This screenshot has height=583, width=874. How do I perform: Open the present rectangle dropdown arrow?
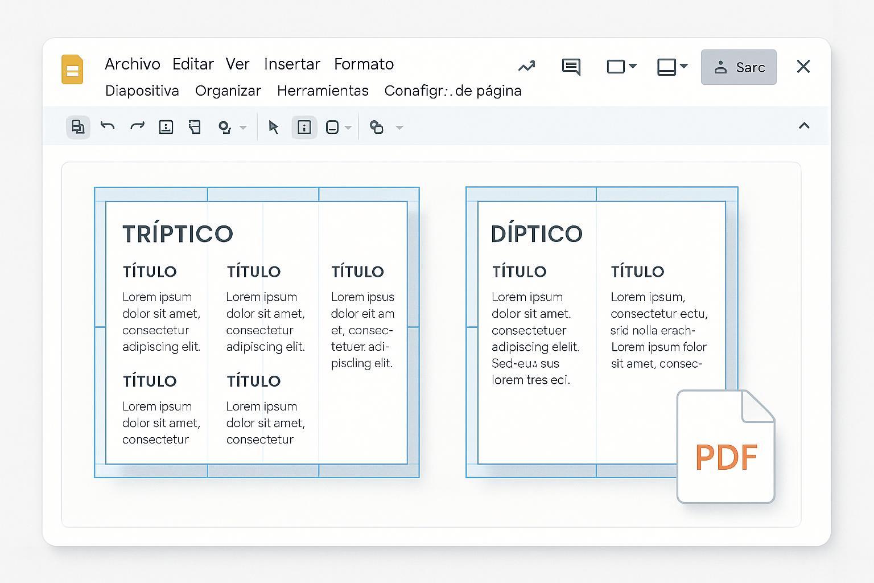(633, 67)
